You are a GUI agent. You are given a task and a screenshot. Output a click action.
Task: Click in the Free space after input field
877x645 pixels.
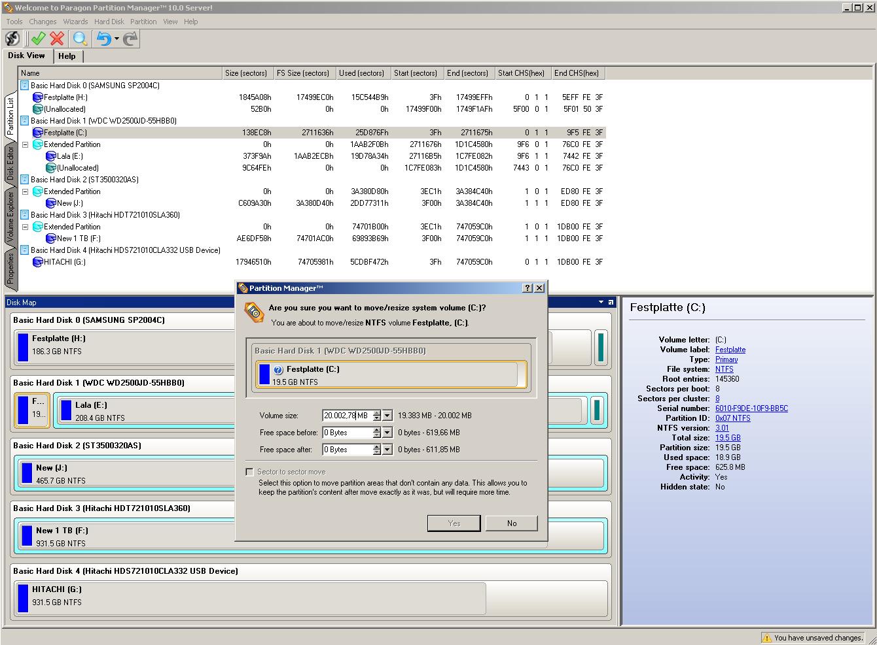coord(347,450)
